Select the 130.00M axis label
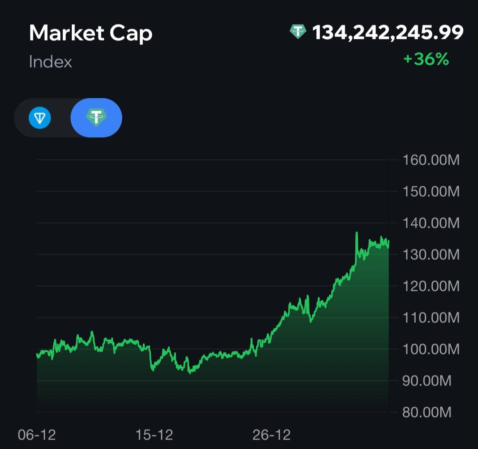This screenshot has height=449, width=478. 431,254
